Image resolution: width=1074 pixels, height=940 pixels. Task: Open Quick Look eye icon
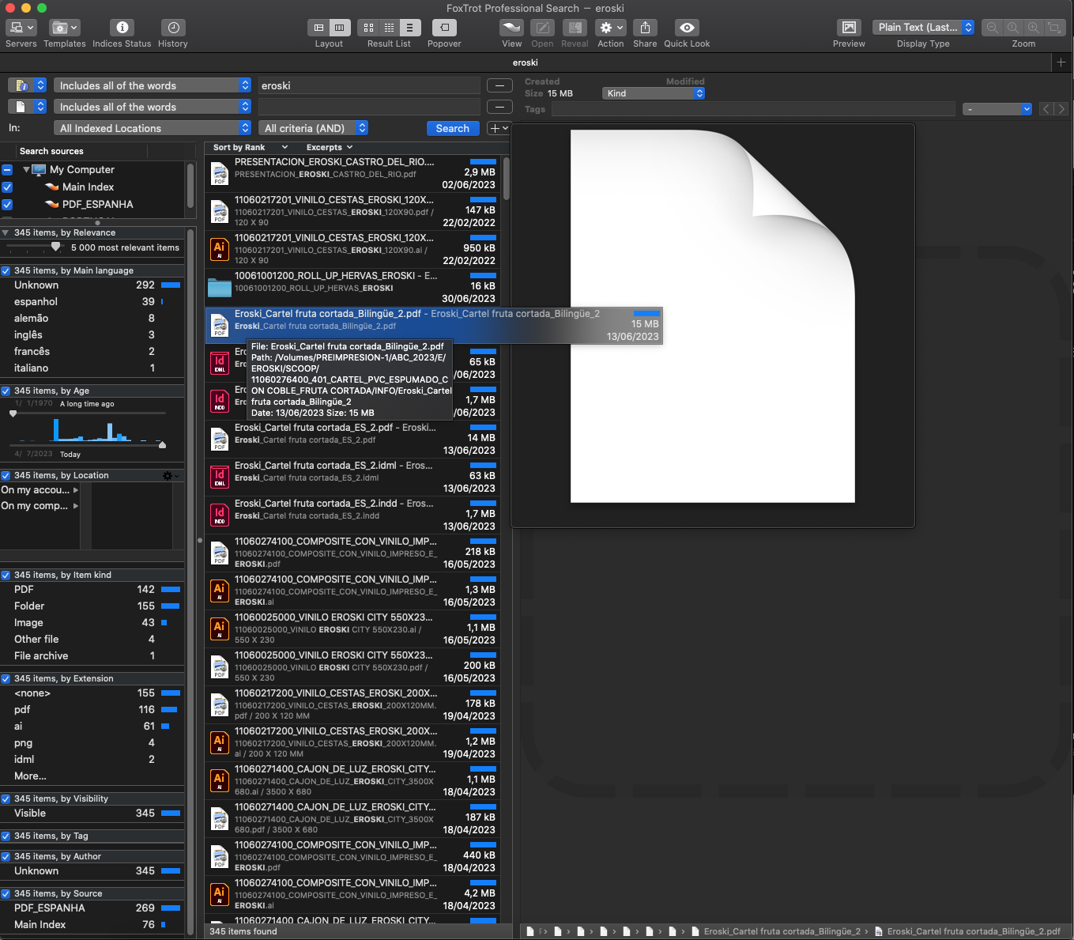point(687,28)
